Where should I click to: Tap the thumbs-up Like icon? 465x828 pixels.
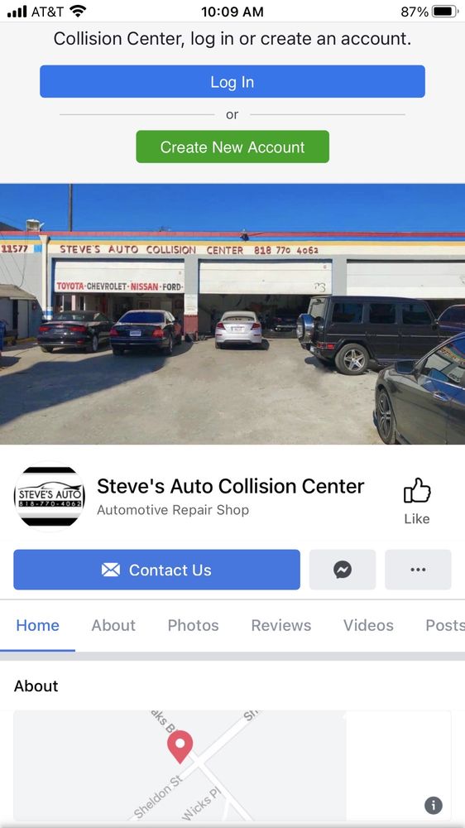pyautogui.click(x=417, y=490)
